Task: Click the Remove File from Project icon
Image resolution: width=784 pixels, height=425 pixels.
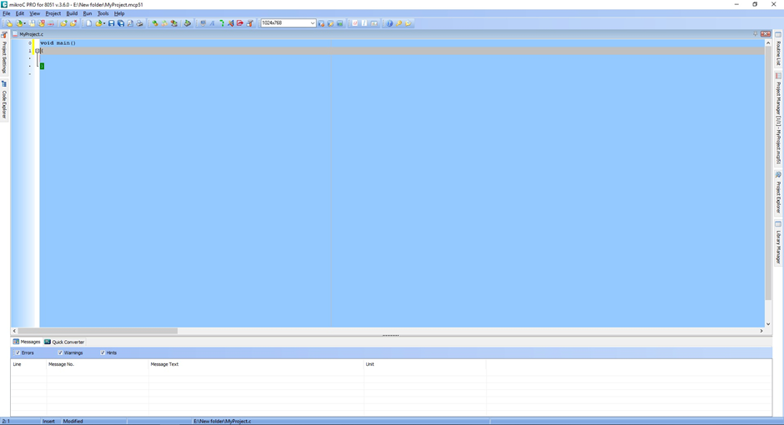Action: point(73,23)
